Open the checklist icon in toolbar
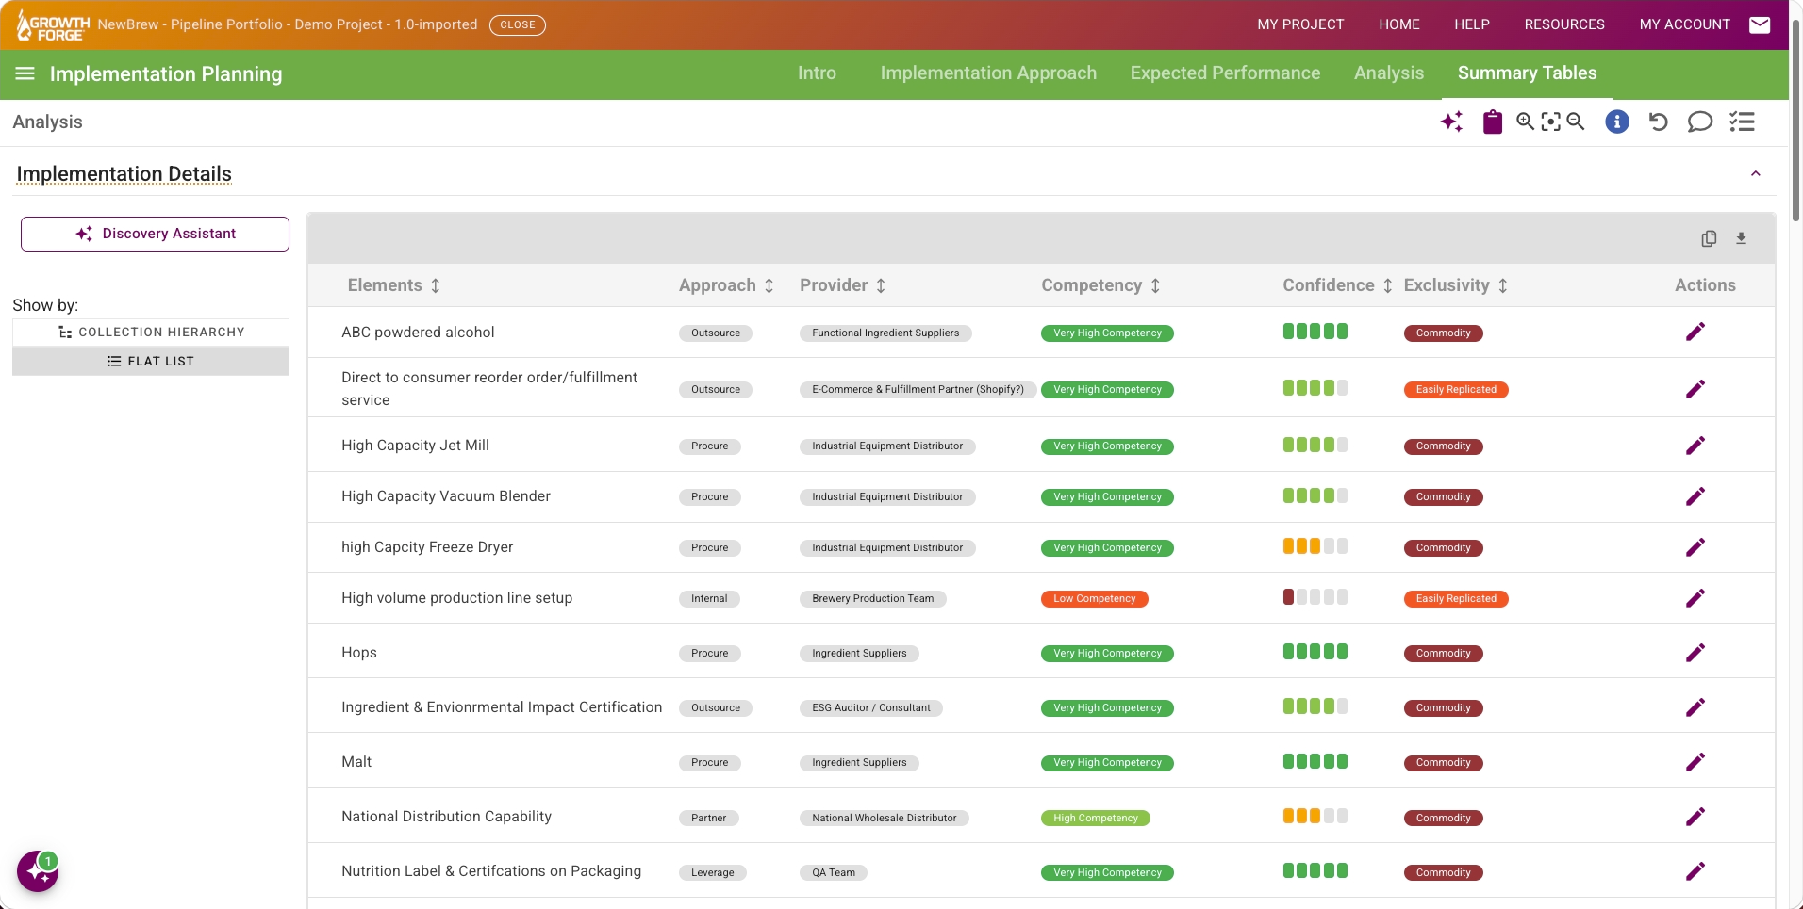The height and width of the screenshot is (909, 1803). tap(1742, 122)
